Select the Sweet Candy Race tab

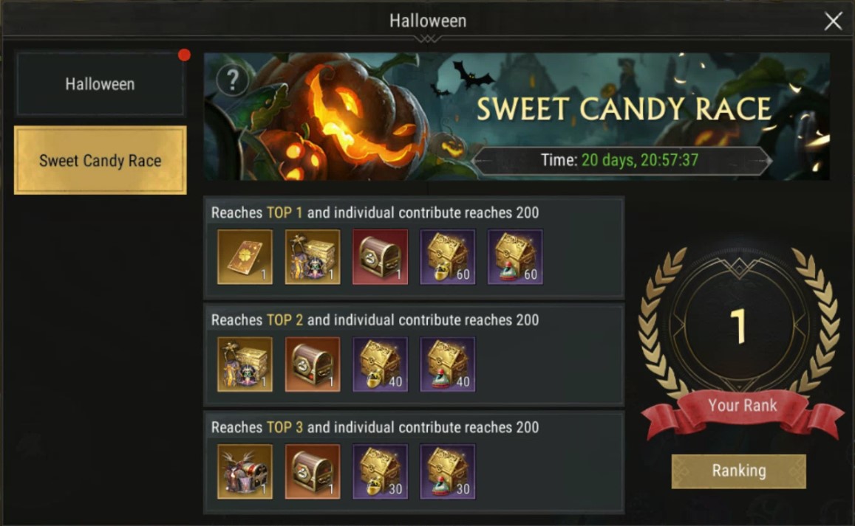point(101,160)
